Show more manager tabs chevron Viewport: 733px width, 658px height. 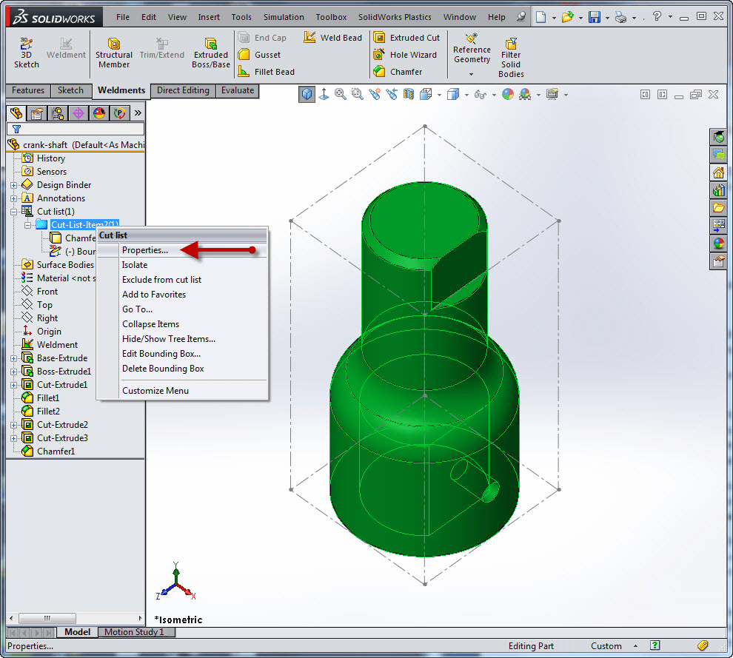(x=138, y=113)
